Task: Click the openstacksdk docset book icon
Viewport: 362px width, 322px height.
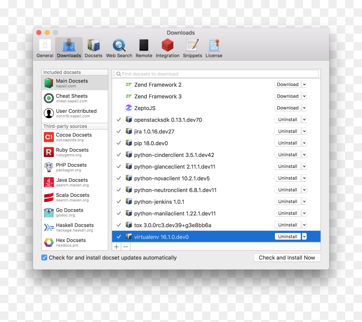Action: click(x=128, y=120)
